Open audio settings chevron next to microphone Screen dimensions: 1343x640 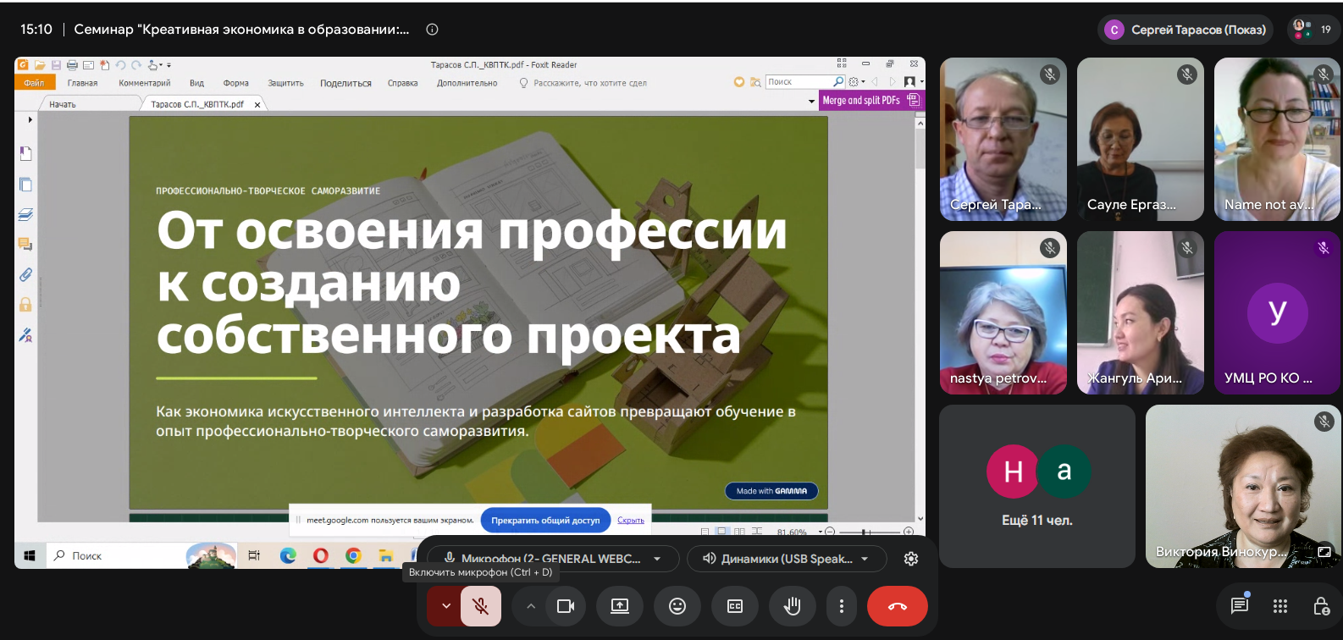coord(445,606)
